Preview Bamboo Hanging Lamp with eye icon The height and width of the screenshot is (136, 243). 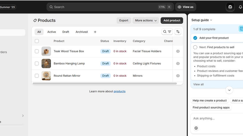point(178,64)
